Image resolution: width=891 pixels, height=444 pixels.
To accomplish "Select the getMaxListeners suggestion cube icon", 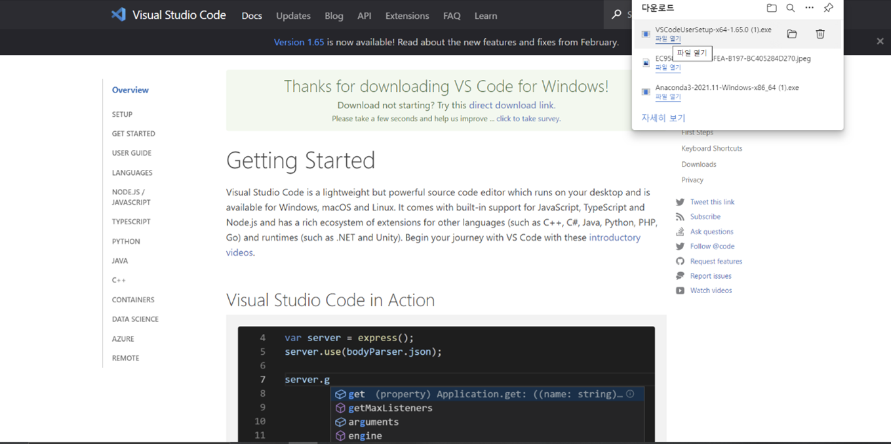I will click(340, 408).
